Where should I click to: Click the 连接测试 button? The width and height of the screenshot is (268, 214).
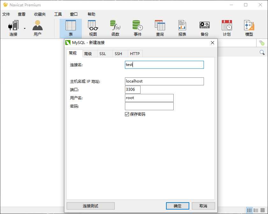tap(91, 206)
